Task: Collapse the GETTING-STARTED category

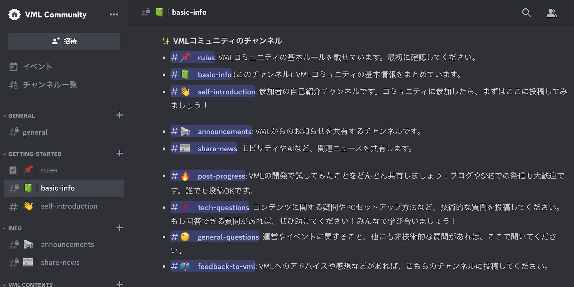Action: click(x=35, y=154)
